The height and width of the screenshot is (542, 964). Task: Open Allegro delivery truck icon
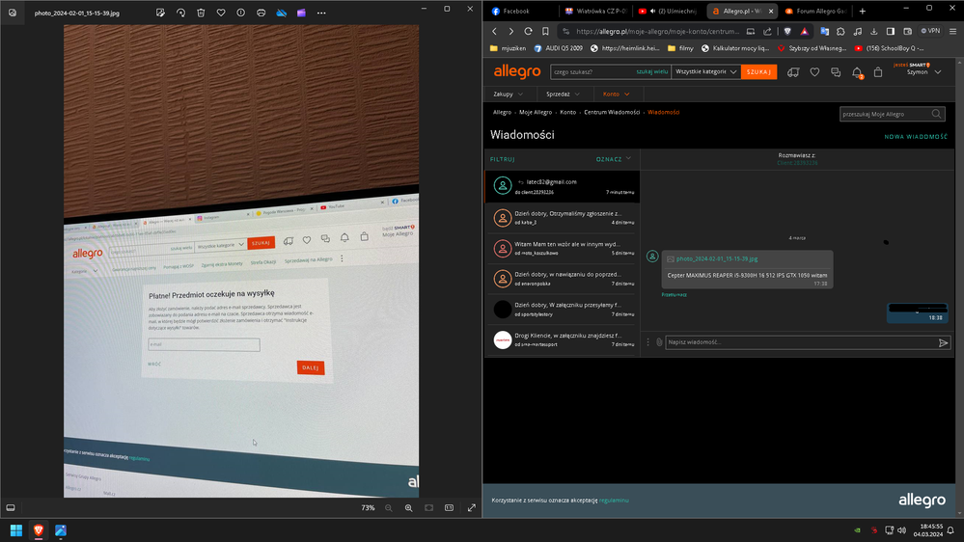coord(793,72)
